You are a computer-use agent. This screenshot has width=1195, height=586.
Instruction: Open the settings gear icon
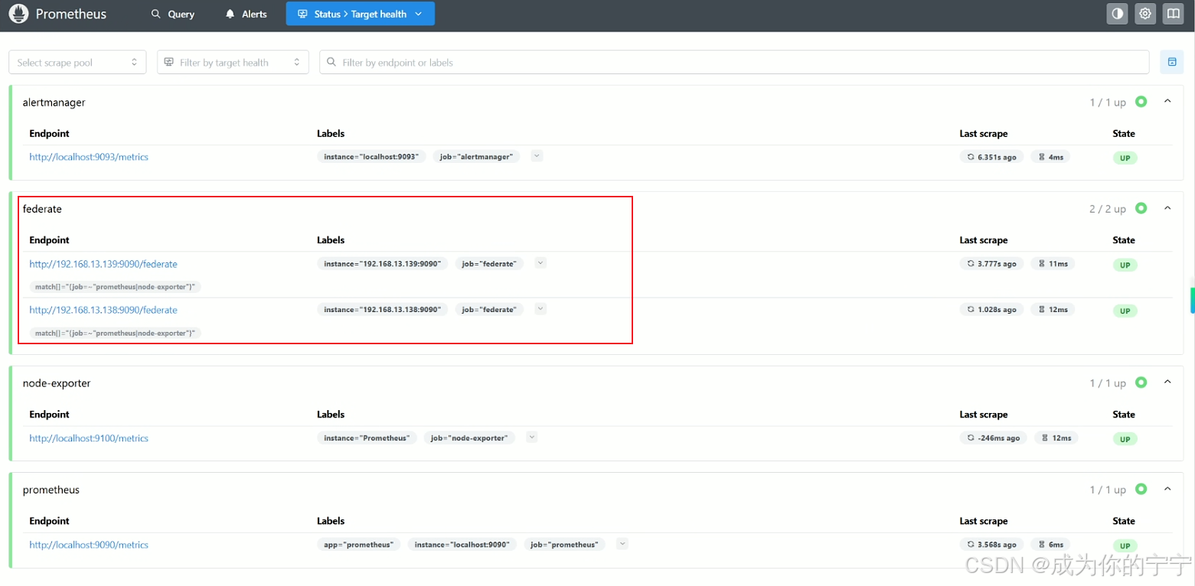pyautogui.click(x=1145, y=14)
